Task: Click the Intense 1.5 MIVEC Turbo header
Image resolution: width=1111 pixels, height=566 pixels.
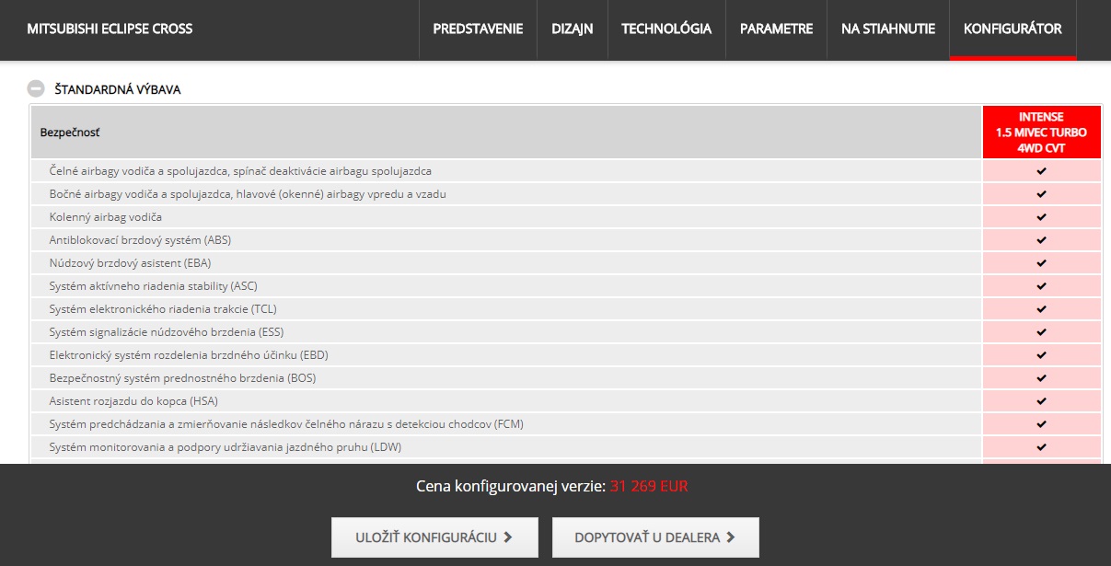Action: pyautogui.click(x=1041, y=133)
